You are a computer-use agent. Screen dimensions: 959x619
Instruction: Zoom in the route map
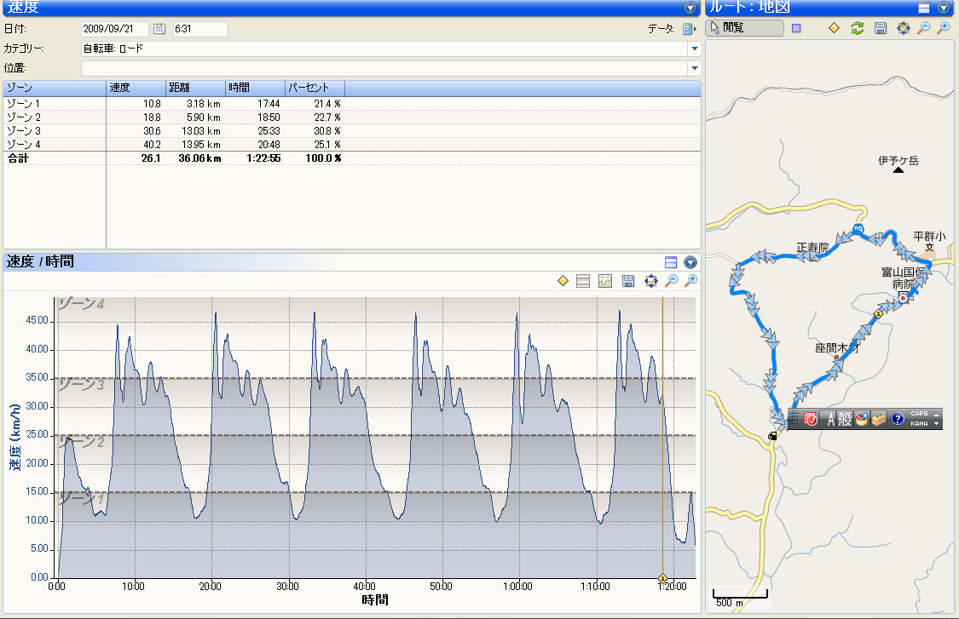(x=944, y=28)
